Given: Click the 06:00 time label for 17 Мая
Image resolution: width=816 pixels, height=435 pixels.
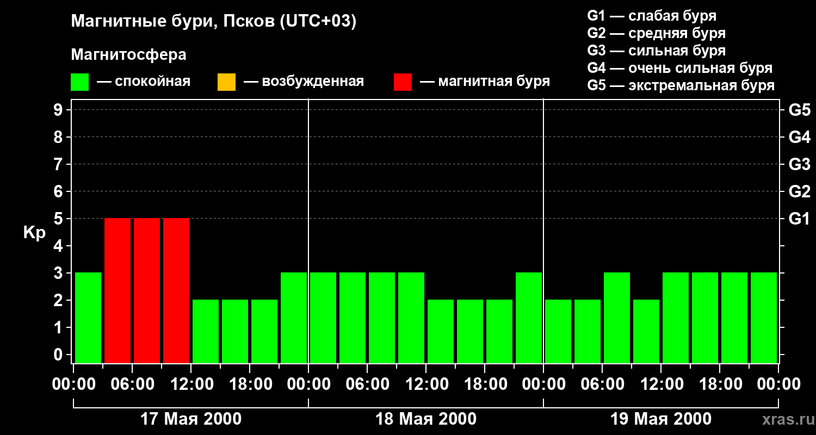Looking at the screenshot, I should (x=132, y=384).
